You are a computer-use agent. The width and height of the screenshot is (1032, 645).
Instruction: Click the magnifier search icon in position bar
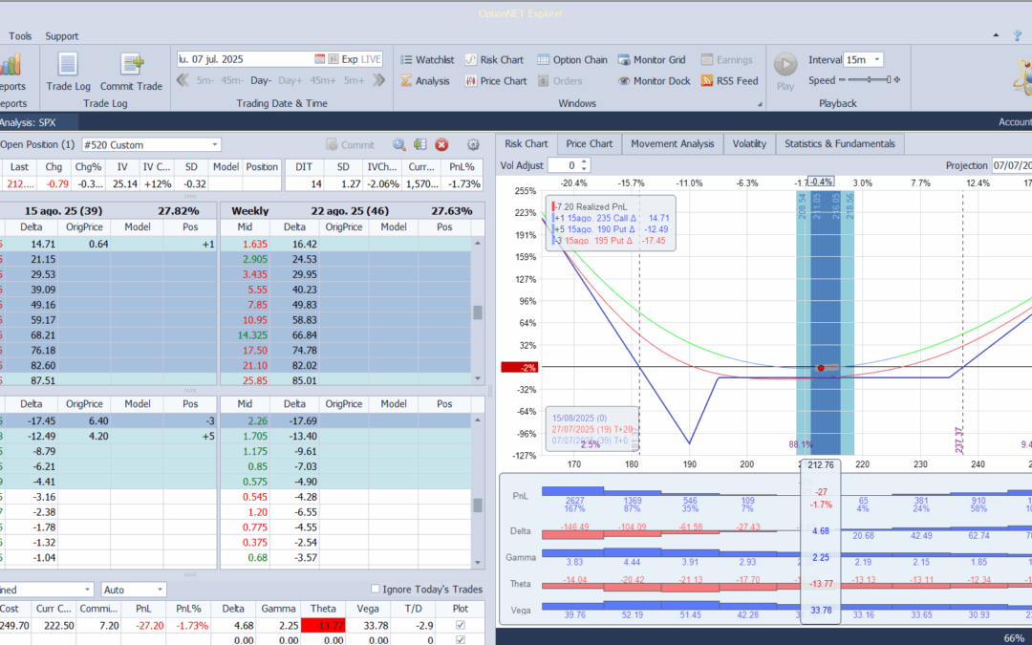point(398,145)
